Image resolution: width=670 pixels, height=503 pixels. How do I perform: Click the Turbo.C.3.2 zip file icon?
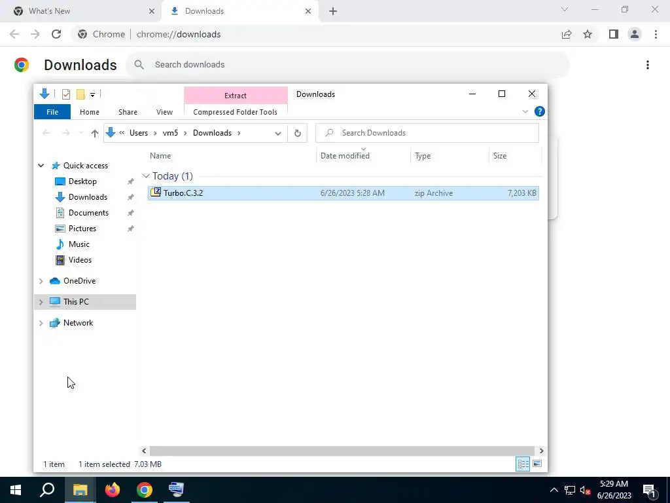pos(156,193)
